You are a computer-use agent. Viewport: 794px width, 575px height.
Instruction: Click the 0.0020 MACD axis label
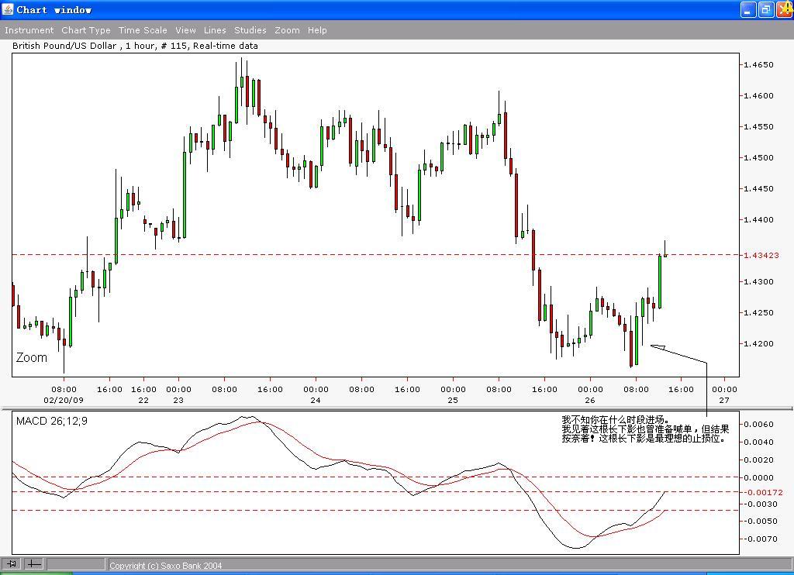(x=758, y=460)
